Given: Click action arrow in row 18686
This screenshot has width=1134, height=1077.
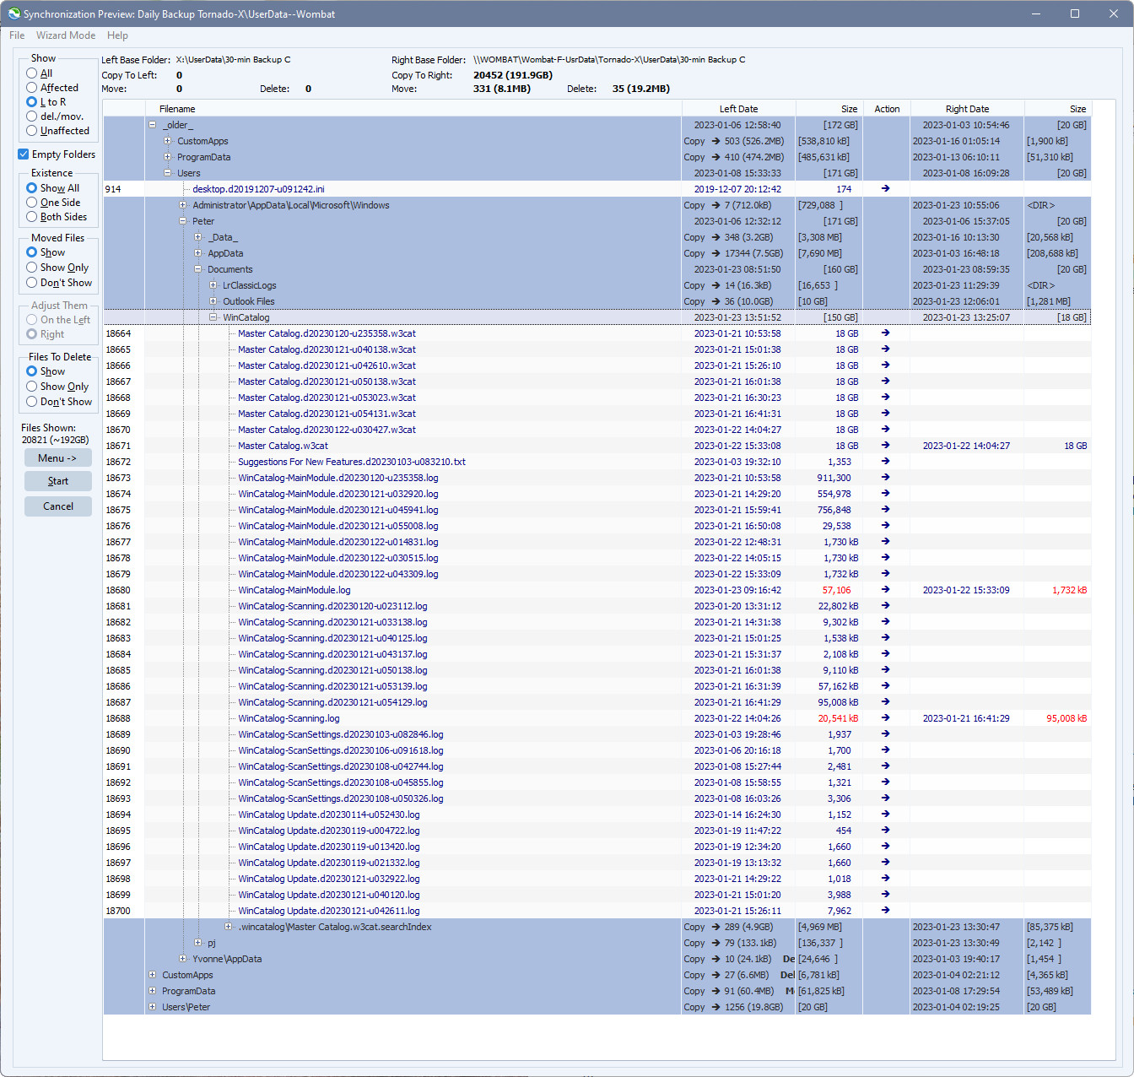Looking at the screenshot, I should click(x=885, y=686).
